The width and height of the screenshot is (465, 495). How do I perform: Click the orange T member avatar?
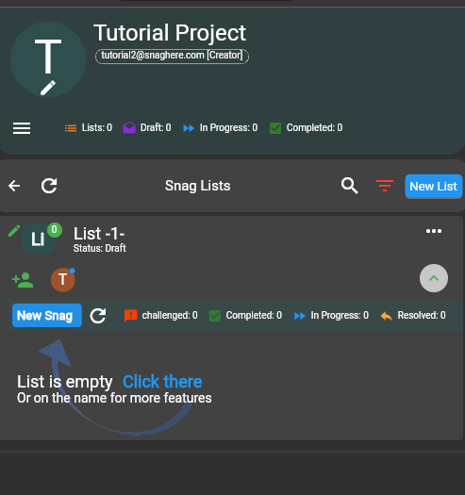(x=63, y=280)
